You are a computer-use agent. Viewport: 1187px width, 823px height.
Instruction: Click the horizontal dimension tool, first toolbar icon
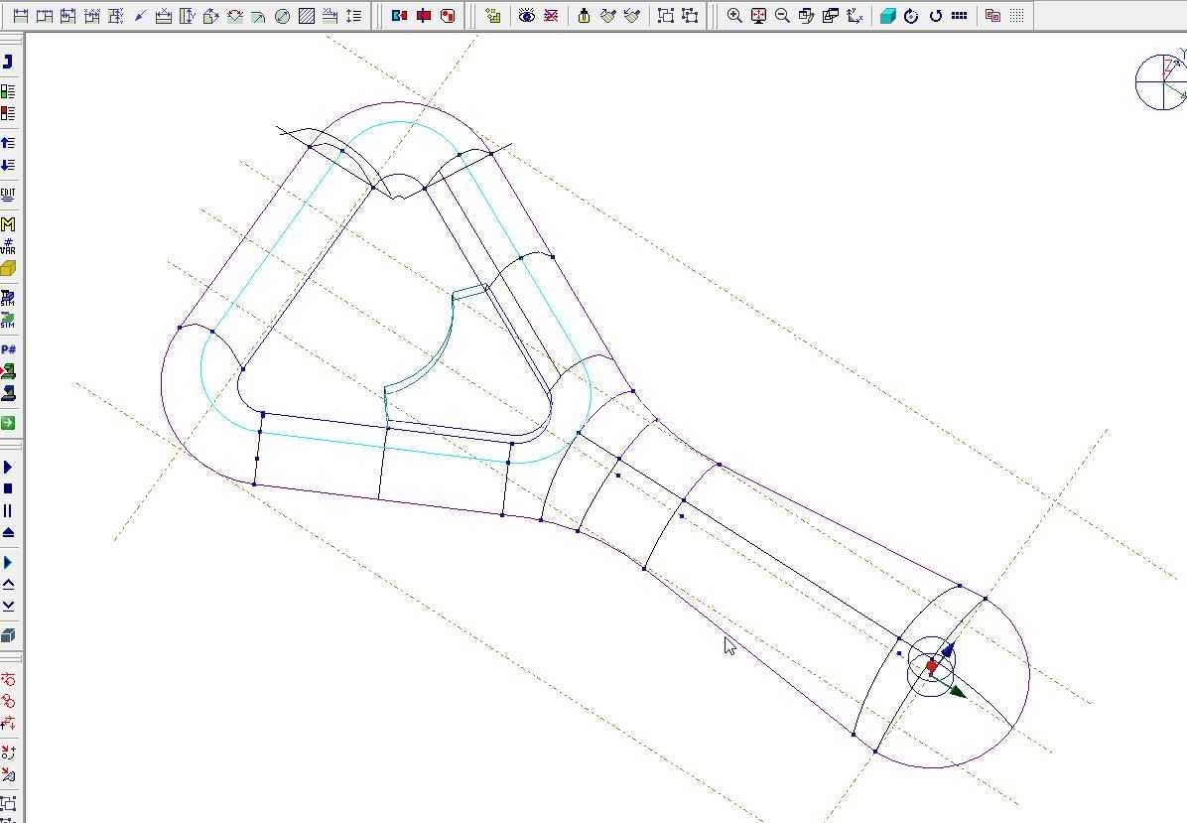(21, 15)
